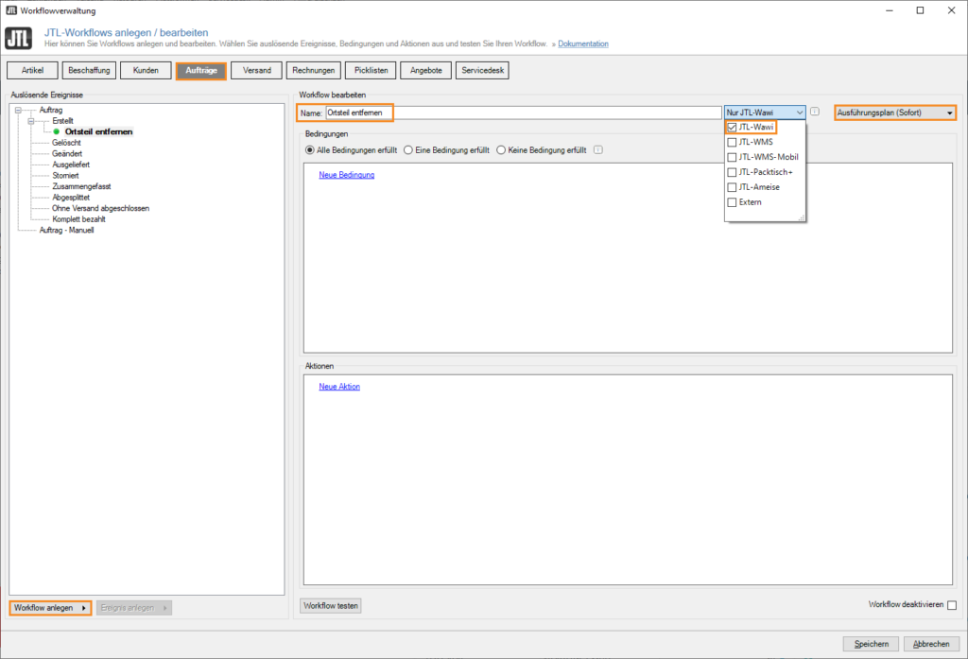Screen dimensions: 968x659
Task: Click the Workflow testen button
Action: [x=330, y=605]
